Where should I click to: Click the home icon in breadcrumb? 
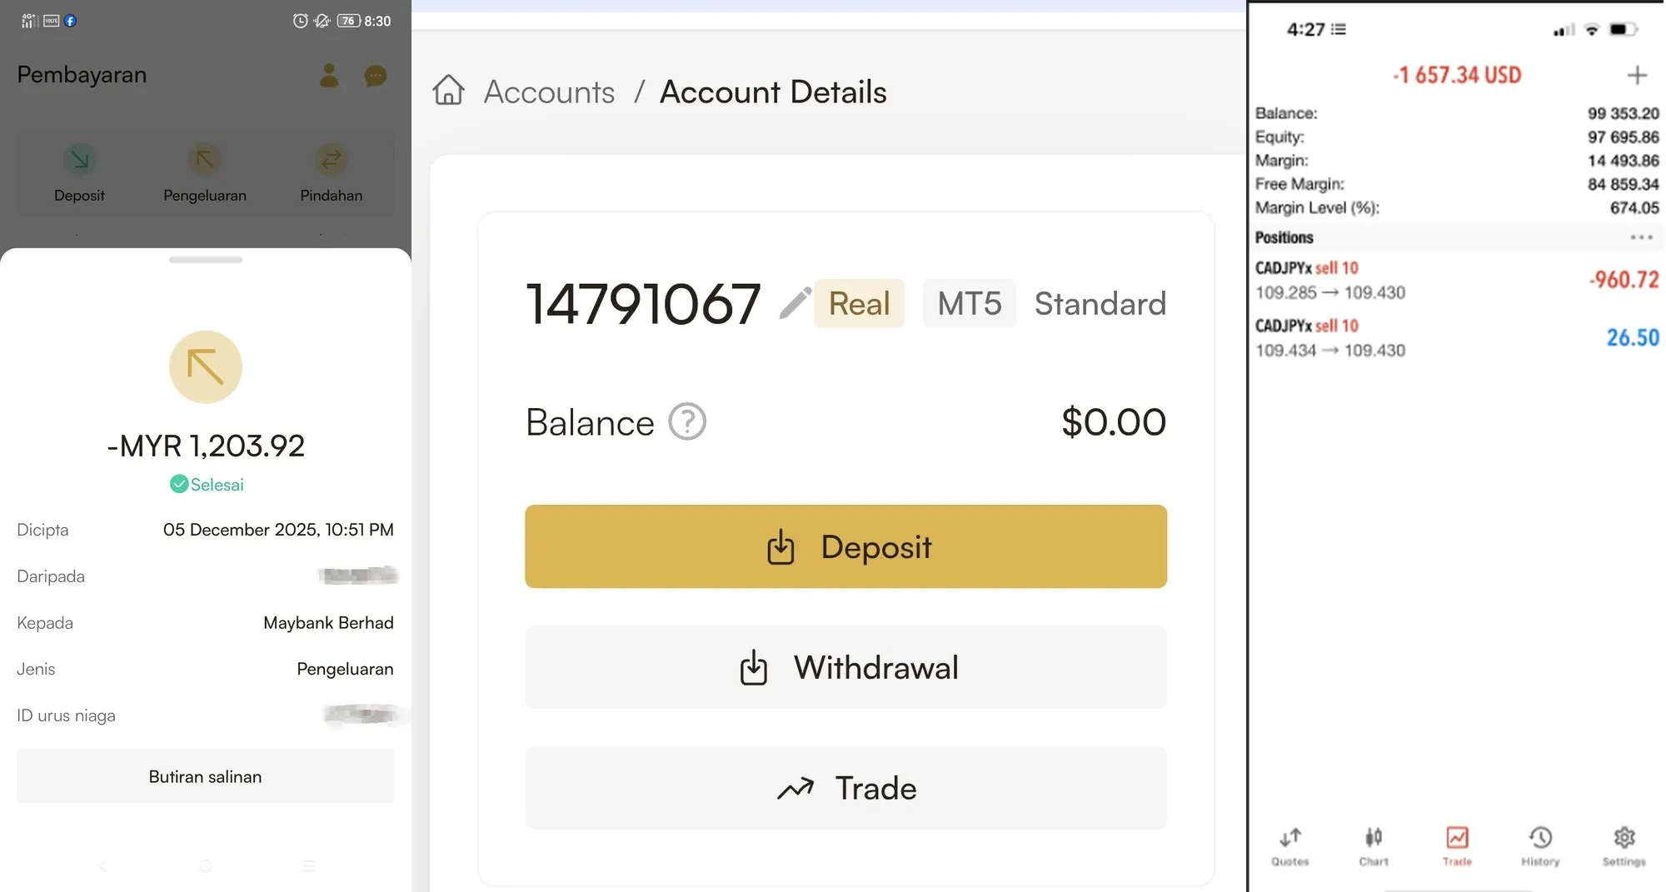(448, 90)
